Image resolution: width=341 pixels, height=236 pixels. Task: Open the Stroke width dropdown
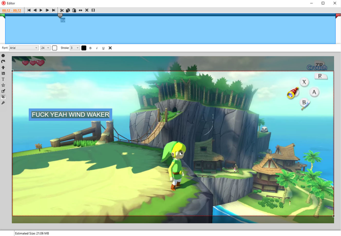coord(75,48)
